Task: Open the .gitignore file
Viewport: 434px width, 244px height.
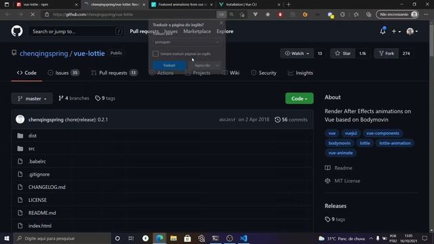Action: [39, 174]
